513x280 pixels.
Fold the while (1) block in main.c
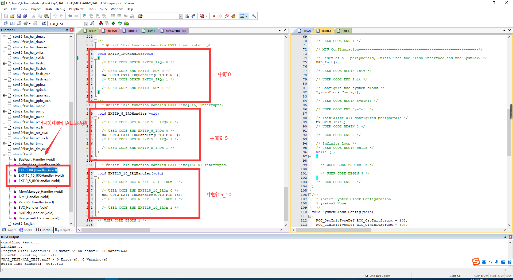coord(310,156)
